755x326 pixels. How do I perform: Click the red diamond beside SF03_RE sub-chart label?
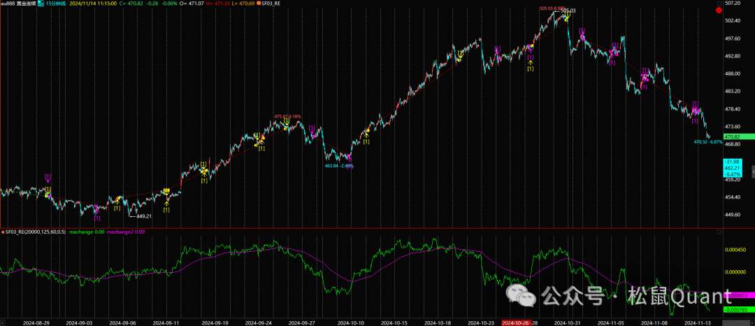[2, 232]
